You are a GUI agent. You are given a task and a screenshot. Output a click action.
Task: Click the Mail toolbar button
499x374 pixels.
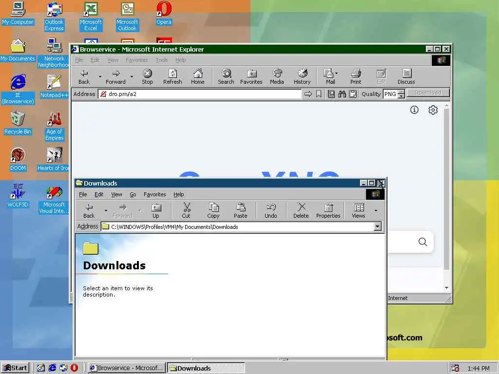[x=329, y=77]
